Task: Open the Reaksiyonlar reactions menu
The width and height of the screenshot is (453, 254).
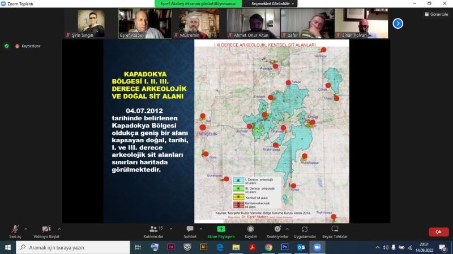Action: pos(277,230)
